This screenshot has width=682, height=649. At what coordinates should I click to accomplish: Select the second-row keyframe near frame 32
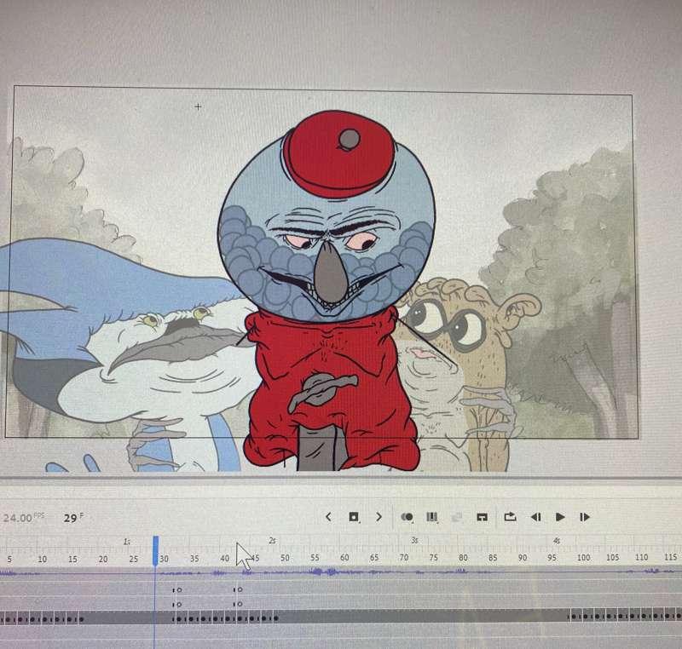point(177,604)
